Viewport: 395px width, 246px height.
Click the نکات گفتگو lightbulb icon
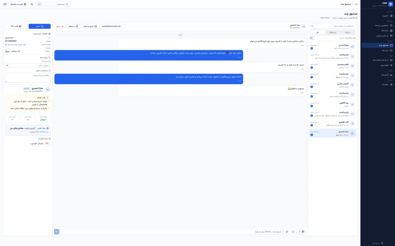tap(47, 98)
